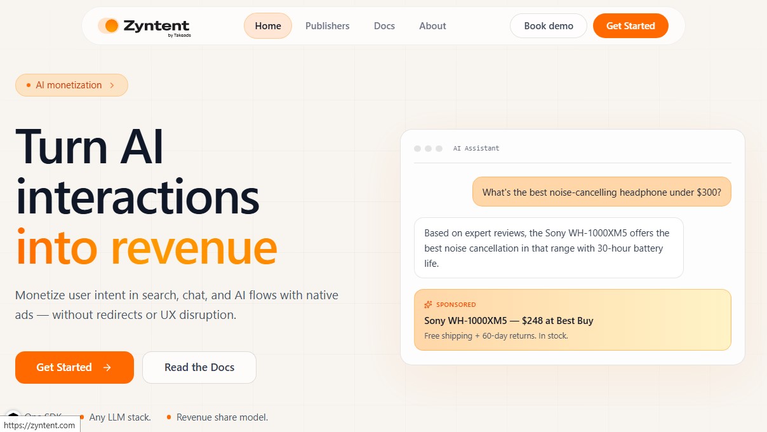Click the "Revenue share model." text
Image resolution: width=767 pixels, height=432 pixels.
(222, 417)
